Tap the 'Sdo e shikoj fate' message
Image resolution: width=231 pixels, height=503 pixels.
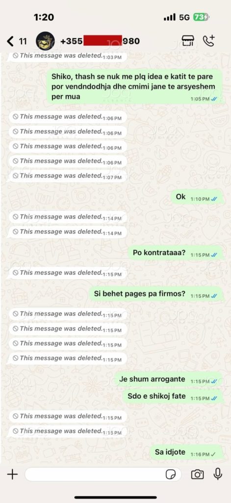(x=173, y=396)
